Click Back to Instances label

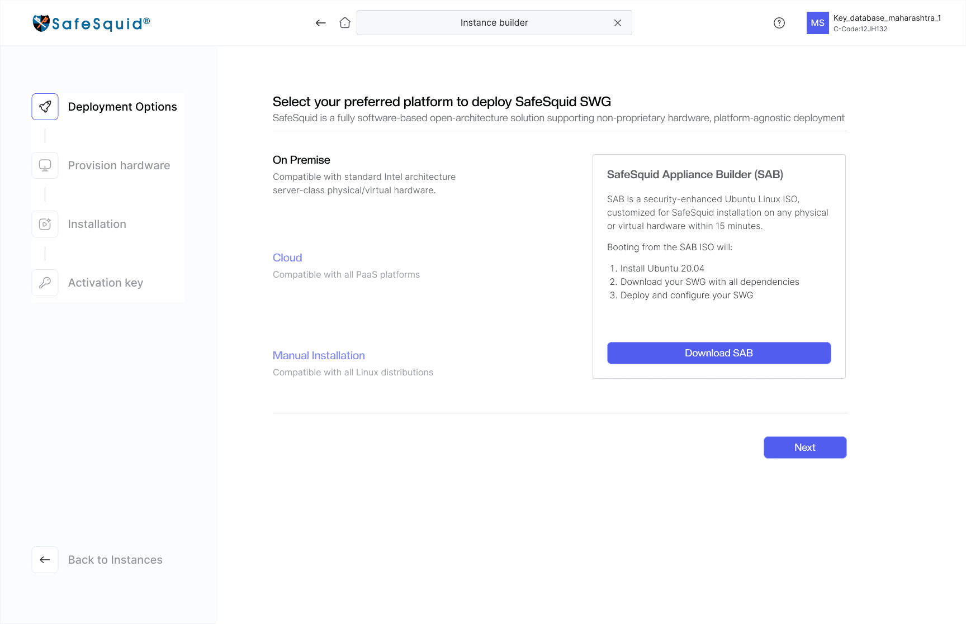pyautogui.click(x=115, y=560)
